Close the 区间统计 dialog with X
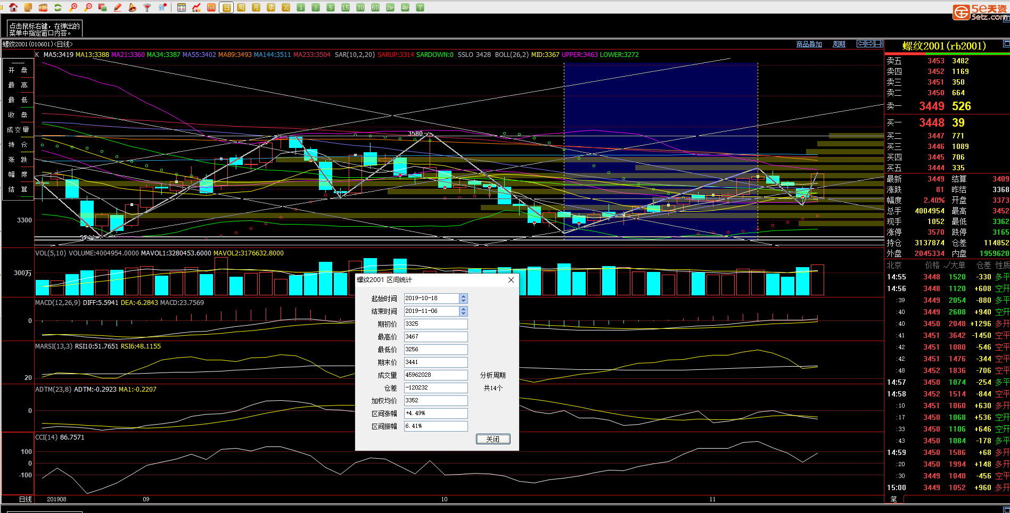 (511, 280)
